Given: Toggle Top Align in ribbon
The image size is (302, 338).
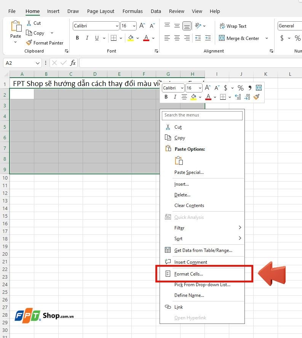Looking at the screenshot, I should coord(167,25).
